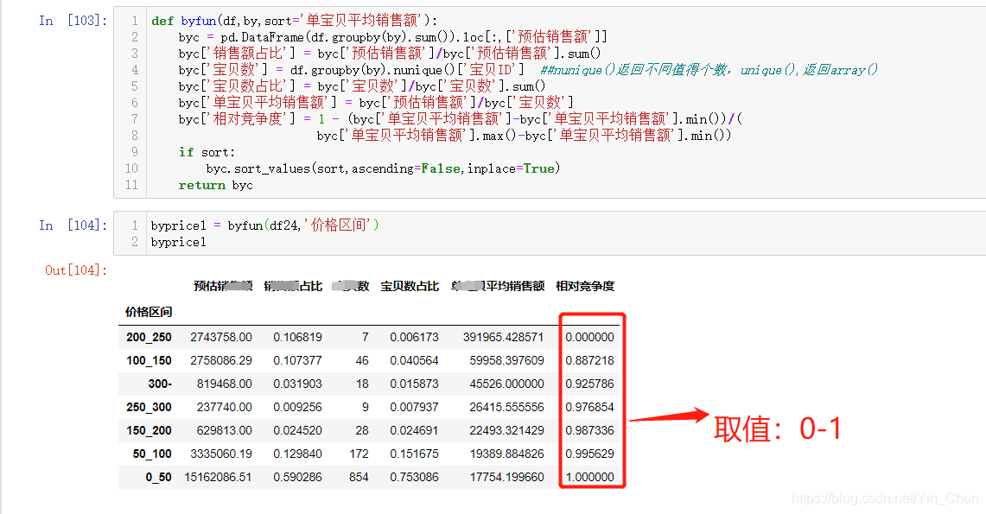The width and height of the screenshot is (986, 514).
Task: Select the 0_50 row label
Action: coord(158,477)
